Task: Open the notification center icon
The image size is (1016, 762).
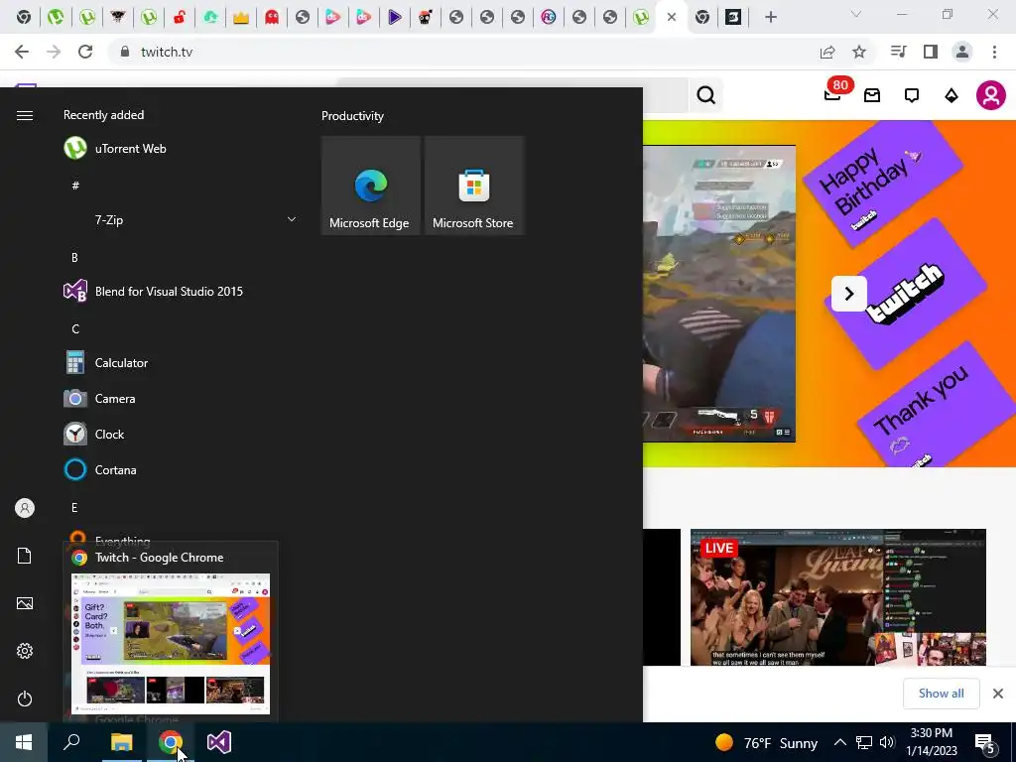Action: 985,744
